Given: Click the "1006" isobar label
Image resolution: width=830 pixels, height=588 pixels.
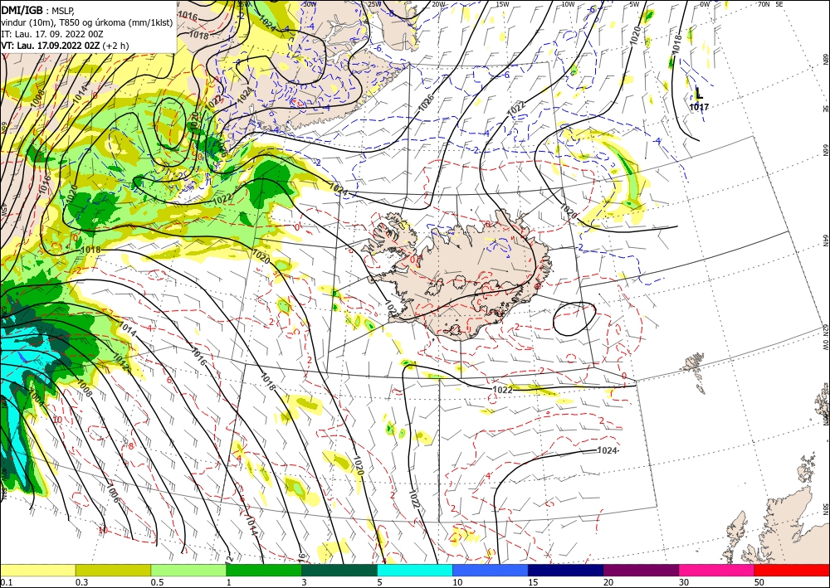Looking at the screenshot, I should [112, 493].
